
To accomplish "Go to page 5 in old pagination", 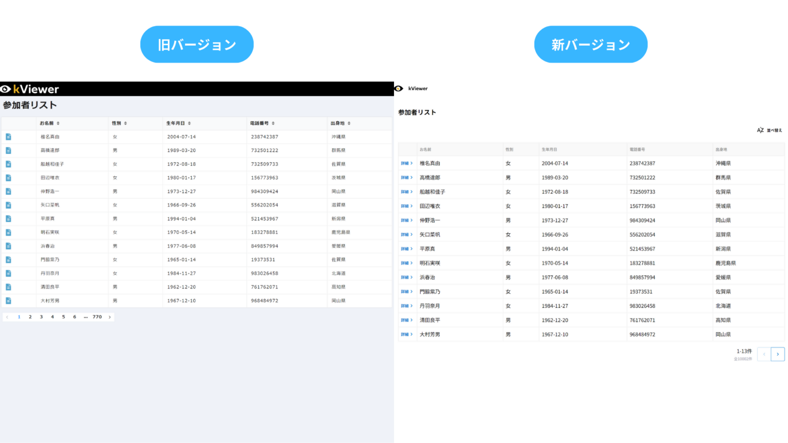I will (x=64, y=317).
